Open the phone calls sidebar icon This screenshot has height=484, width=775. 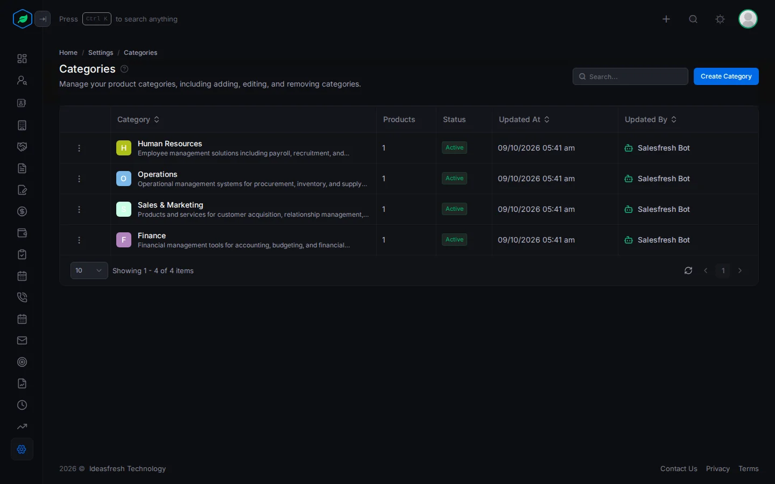pos(22,297)
